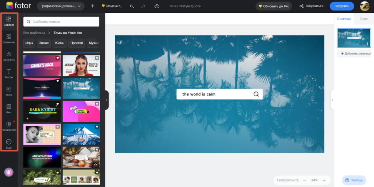
Task: Click the Blue Lifestyle Quote title
Action: [x=185, y=6]
